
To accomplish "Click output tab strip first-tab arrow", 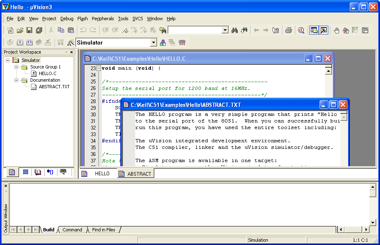I will (13, 229).
